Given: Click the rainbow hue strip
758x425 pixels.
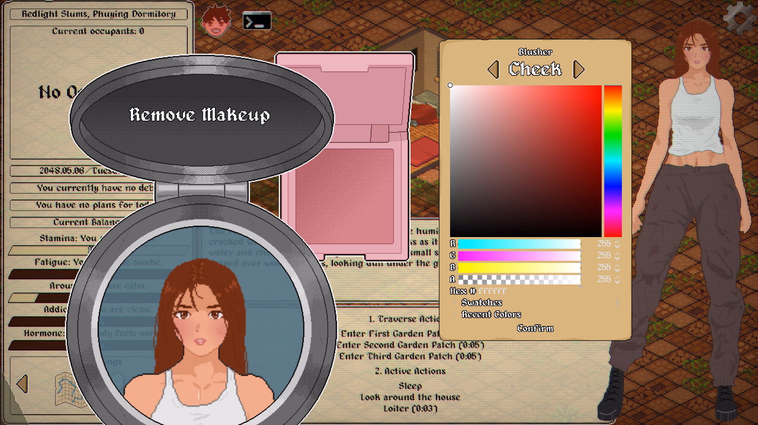Looking at the screenshot, I should click(613, 161).
